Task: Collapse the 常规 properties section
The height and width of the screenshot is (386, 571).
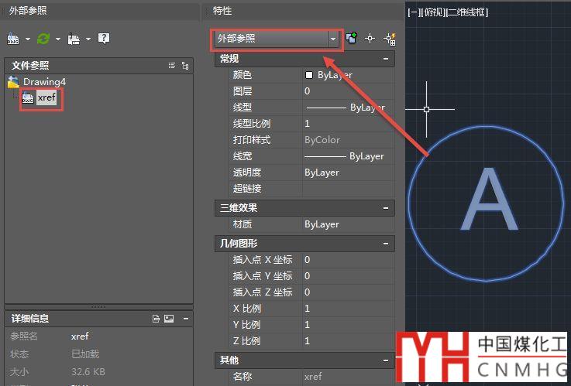Action: 385,59
